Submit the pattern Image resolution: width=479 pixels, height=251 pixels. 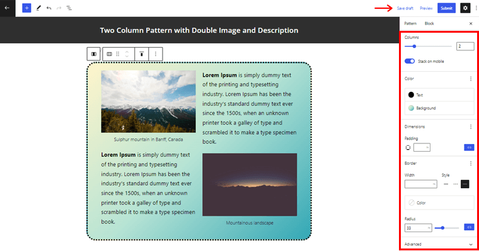pyautogui.click(x=446, y=8)
